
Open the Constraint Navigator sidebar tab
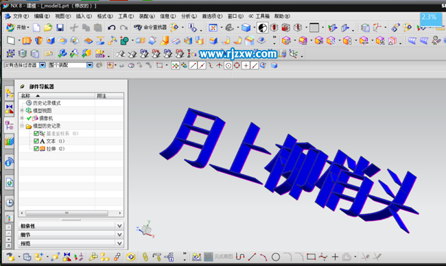click(9, 109)
